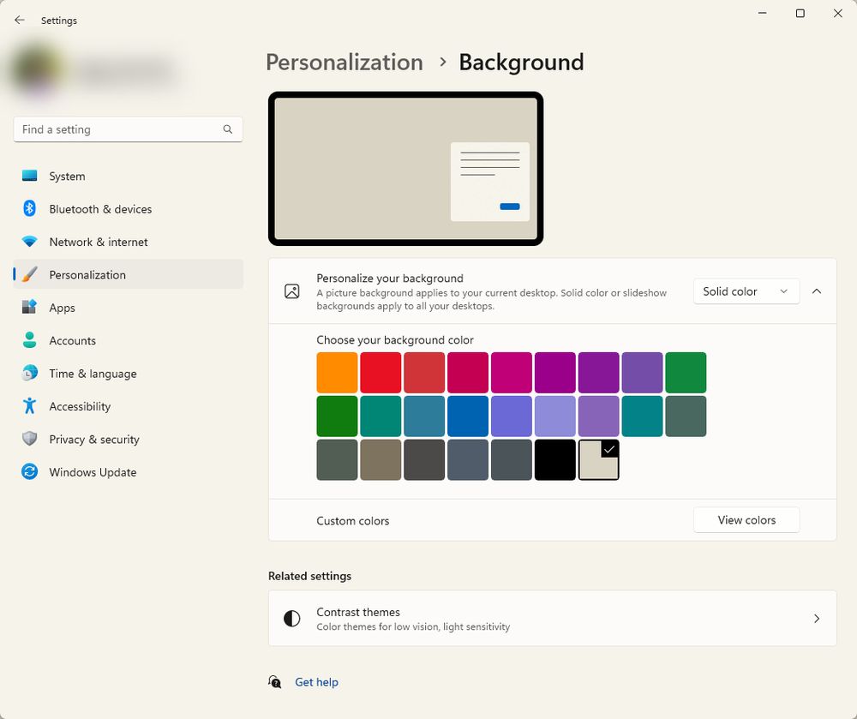The width and height of the screenshot is (857, 719).
Task: Select the royal blue color swatch
Action: 467,416
